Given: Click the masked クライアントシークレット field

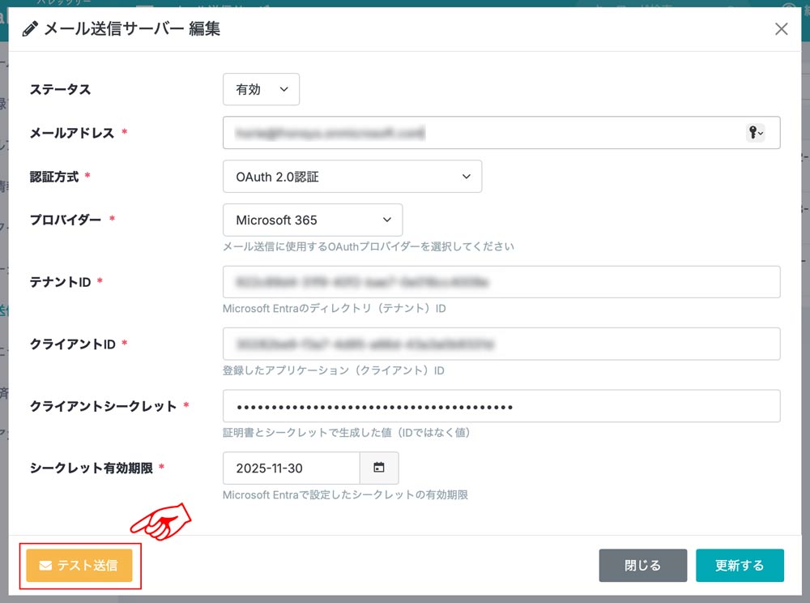Looking at the screenshot, I should (501, 406).
